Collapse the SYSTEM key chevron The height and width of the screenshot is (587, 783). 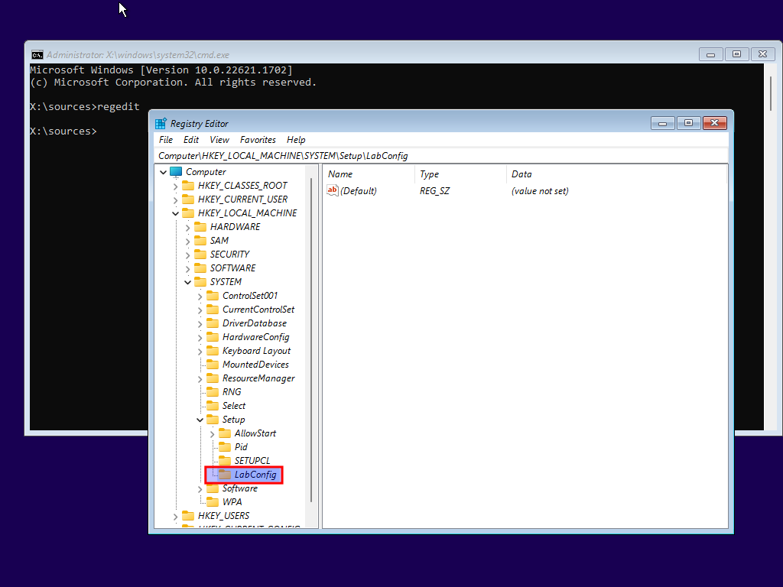pos(188,283)
